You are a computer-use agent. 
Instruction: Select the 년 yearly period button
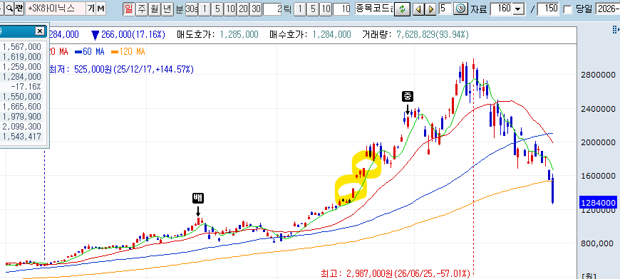pyautogui.click(x=167, y=9)
